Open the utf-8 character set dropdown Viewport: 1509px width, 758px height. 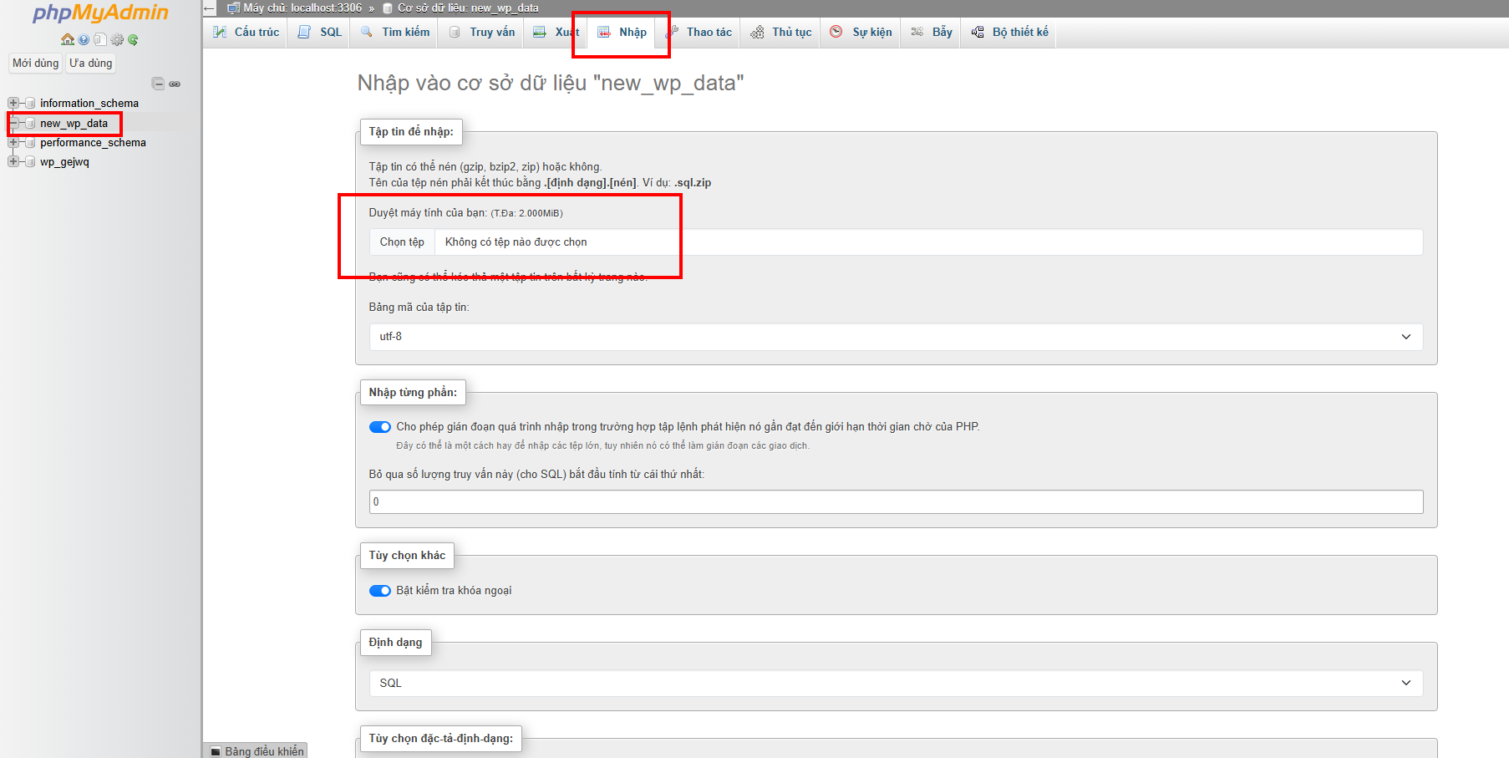(896, 337)
